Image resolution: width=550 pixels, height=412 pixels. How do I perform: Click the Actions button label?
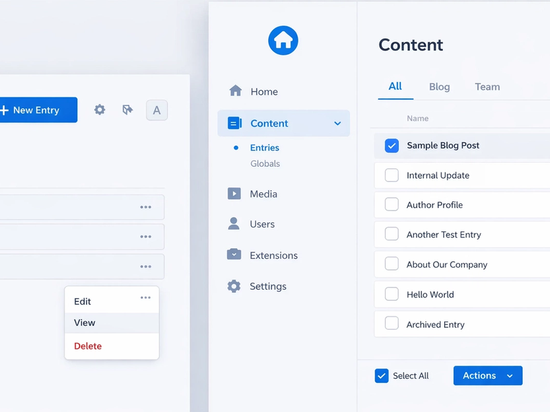(479, 376)
